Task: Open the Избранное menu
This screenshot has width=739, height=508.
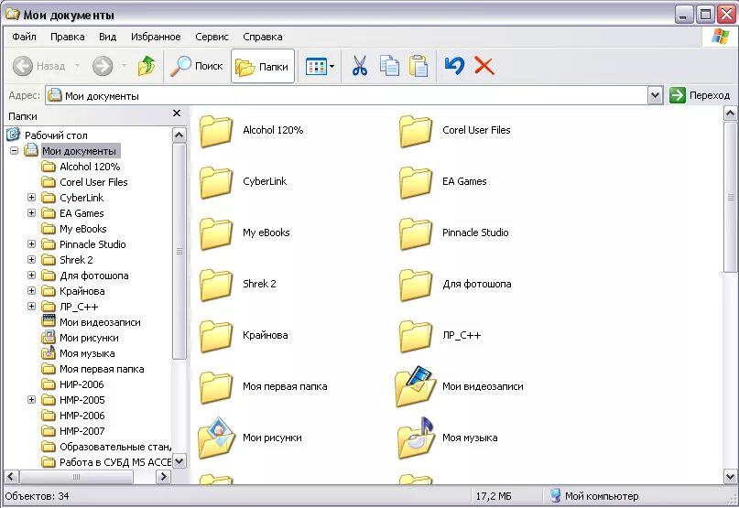Action: 156,37
